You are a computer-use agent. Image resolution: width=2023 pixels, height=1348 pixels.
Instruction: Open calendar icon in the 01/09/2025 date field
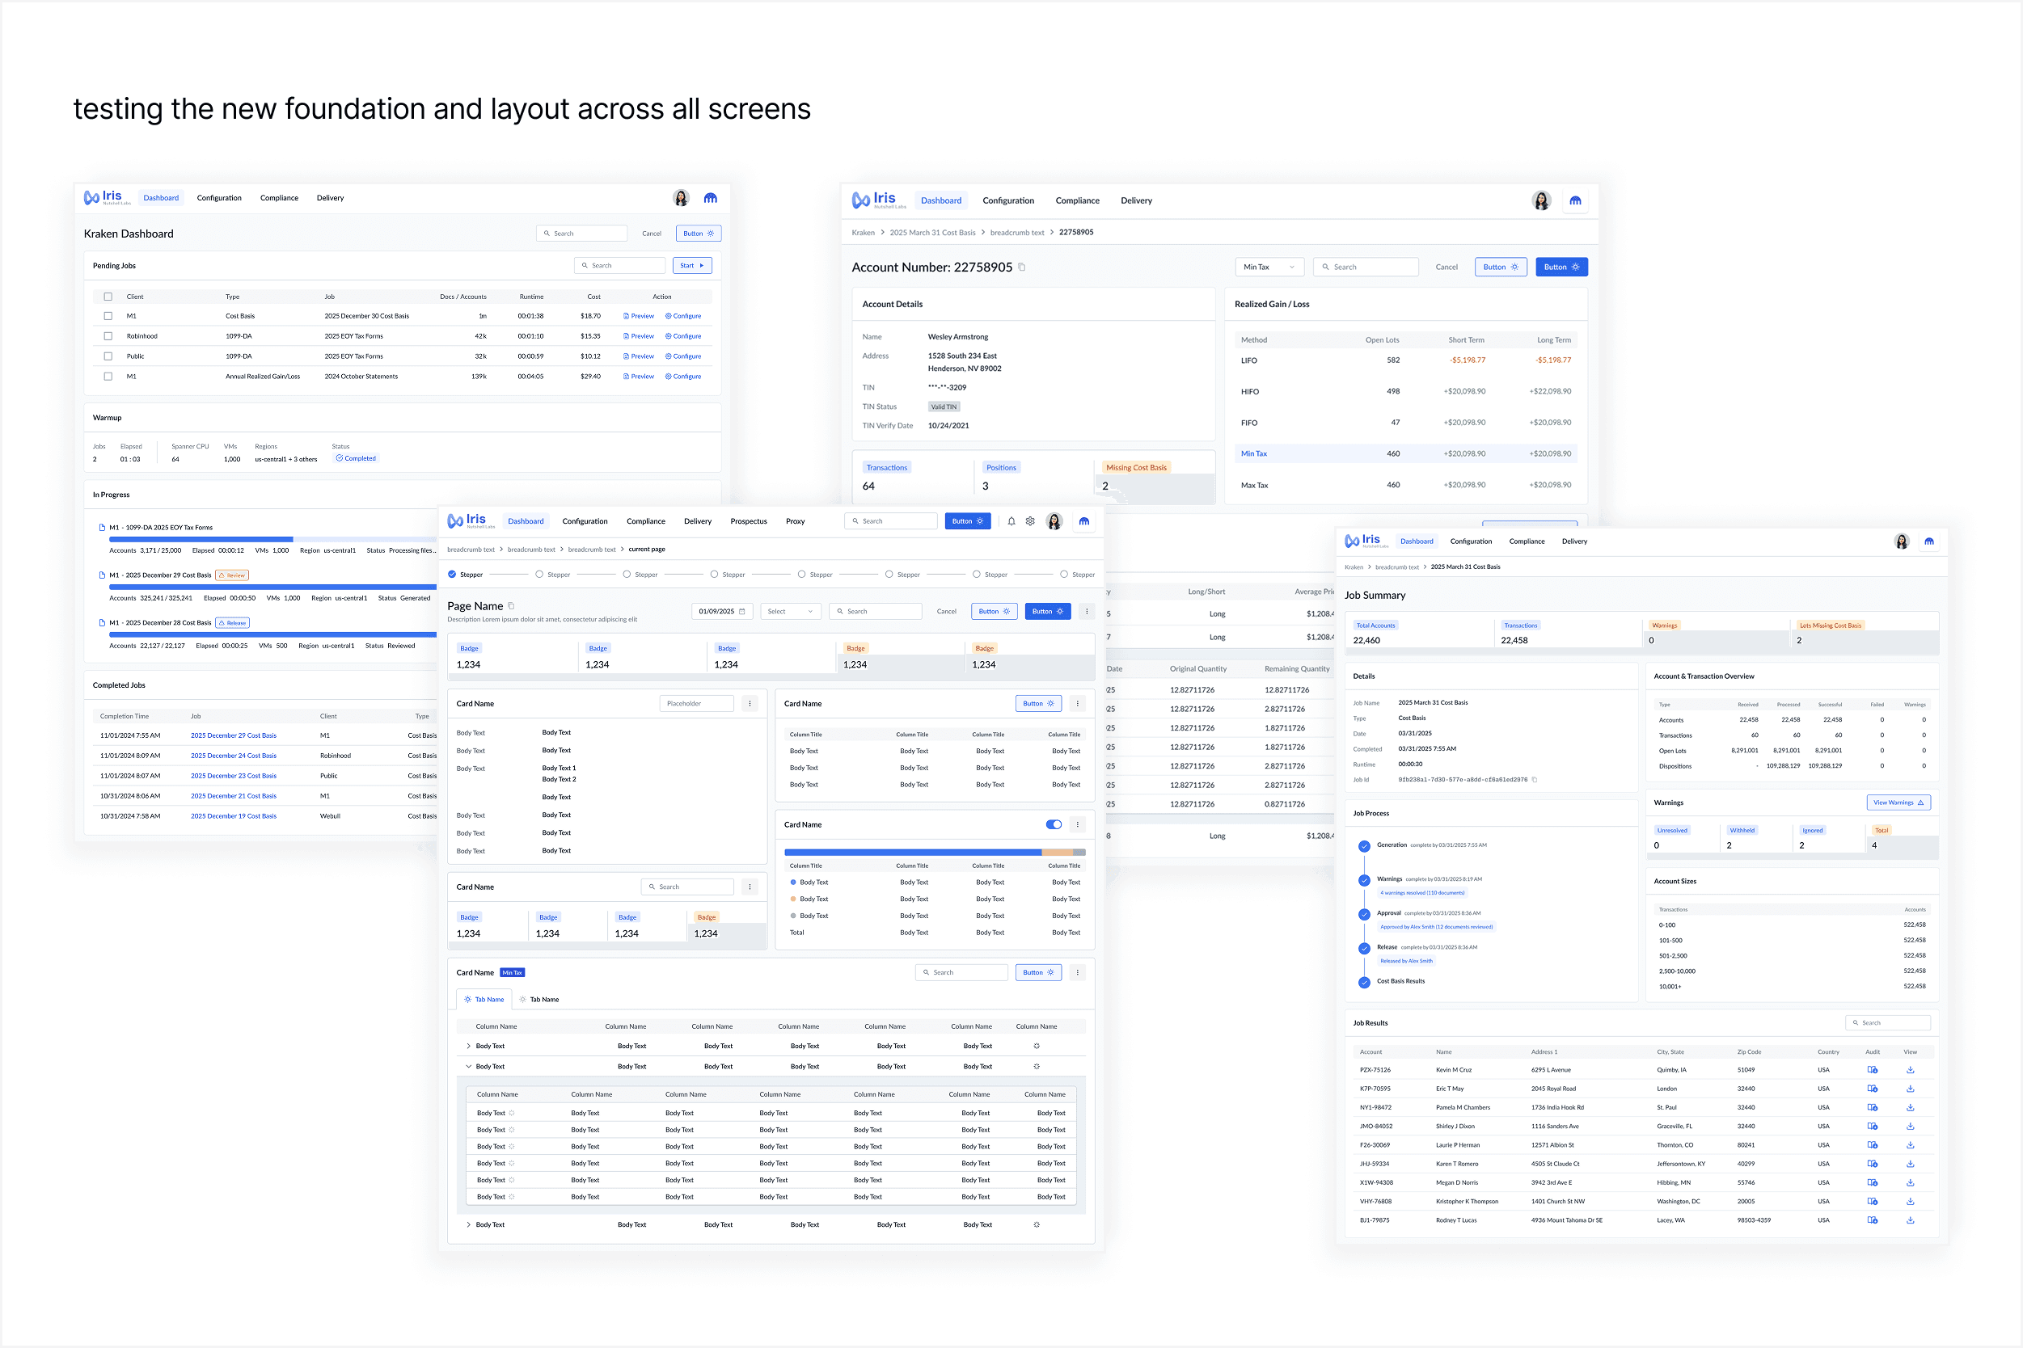click(x=742, y=611)
